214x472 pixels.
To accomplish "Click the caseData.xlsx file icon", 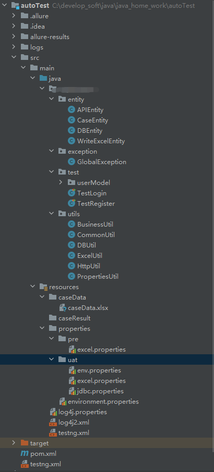I will point(63,308).
